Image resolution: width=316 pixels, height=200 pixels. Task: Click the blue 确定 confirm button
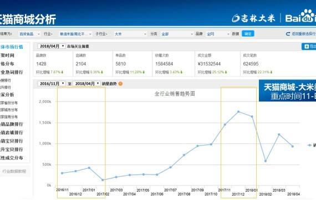tap(248, 34)
